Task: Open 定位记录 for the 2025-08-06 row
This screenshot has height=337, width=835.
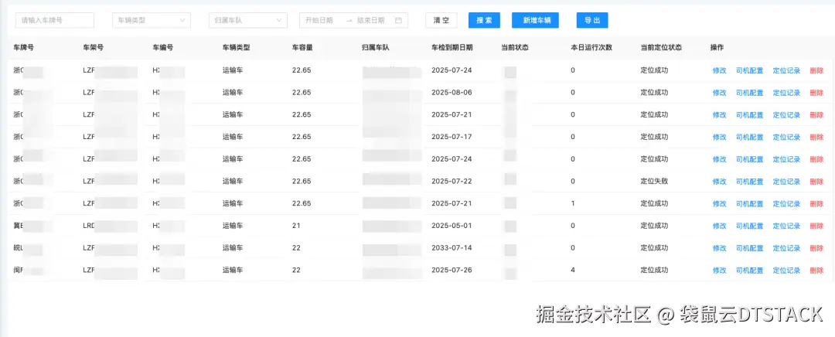Action: tap(786, 93)
